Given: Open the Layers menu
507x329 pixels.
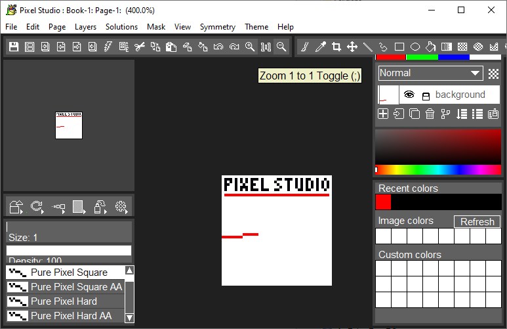Looking at the screenshot, I should (x=85, y=27).
